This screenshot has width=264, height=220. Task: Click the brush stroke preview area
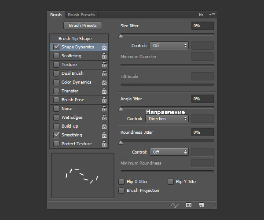[x=83, y=176]
